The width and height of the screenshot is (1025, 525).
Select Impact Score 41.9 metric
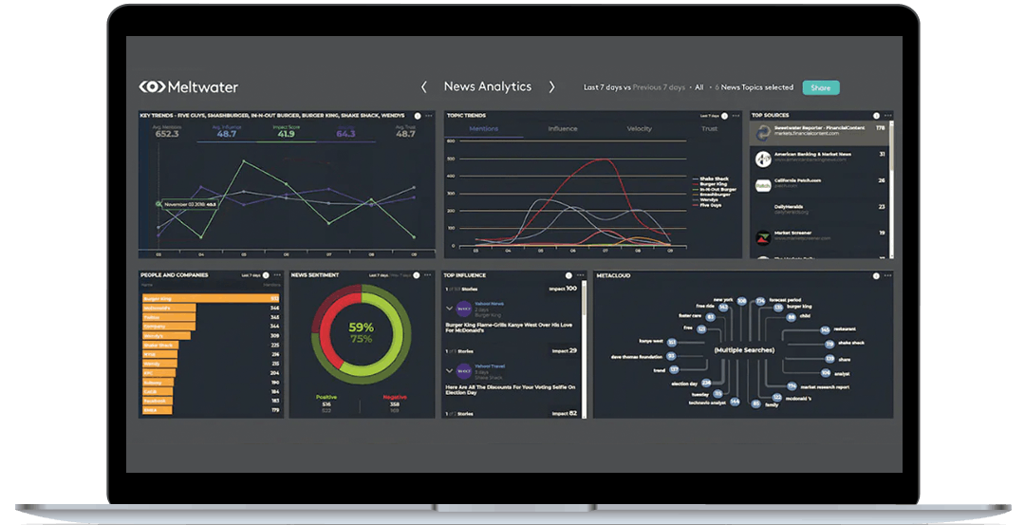[x=286, y=132]
